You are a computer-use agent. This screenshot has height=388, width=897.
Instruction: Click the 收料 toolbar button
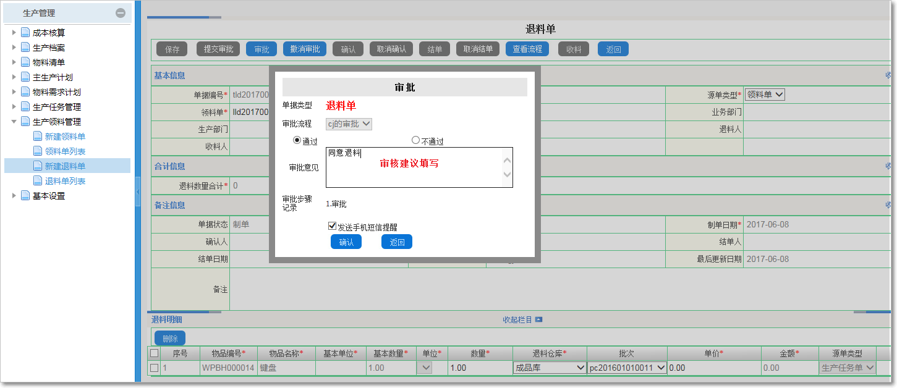point(573,49)
